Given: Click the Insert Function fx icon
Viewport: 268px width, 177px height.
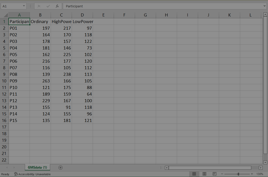Looking at the screenshot, I should click(x=57, y=6).
